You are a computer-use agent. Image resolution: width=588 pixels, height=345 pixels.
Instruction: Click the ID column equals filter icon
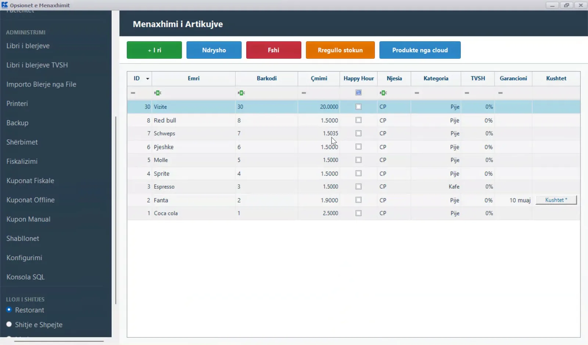(133, 93)
